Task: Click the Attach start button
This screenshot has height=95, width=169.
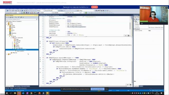Action: coord(62,11)
